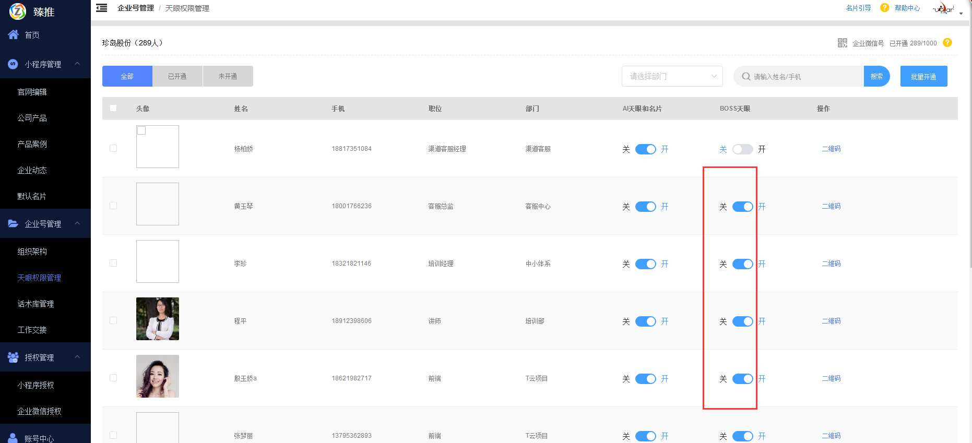Click the 企业微信号 QR code icon
The width and height of the screenshot is (972, 443).
tap(842, 43)
